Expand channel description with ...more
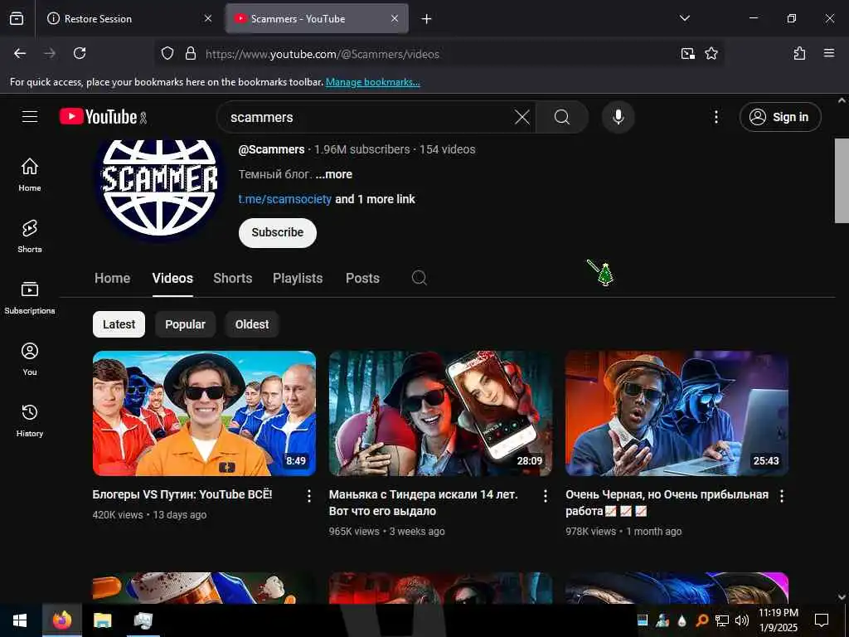 pyautogui.click(x=333, y=174)
